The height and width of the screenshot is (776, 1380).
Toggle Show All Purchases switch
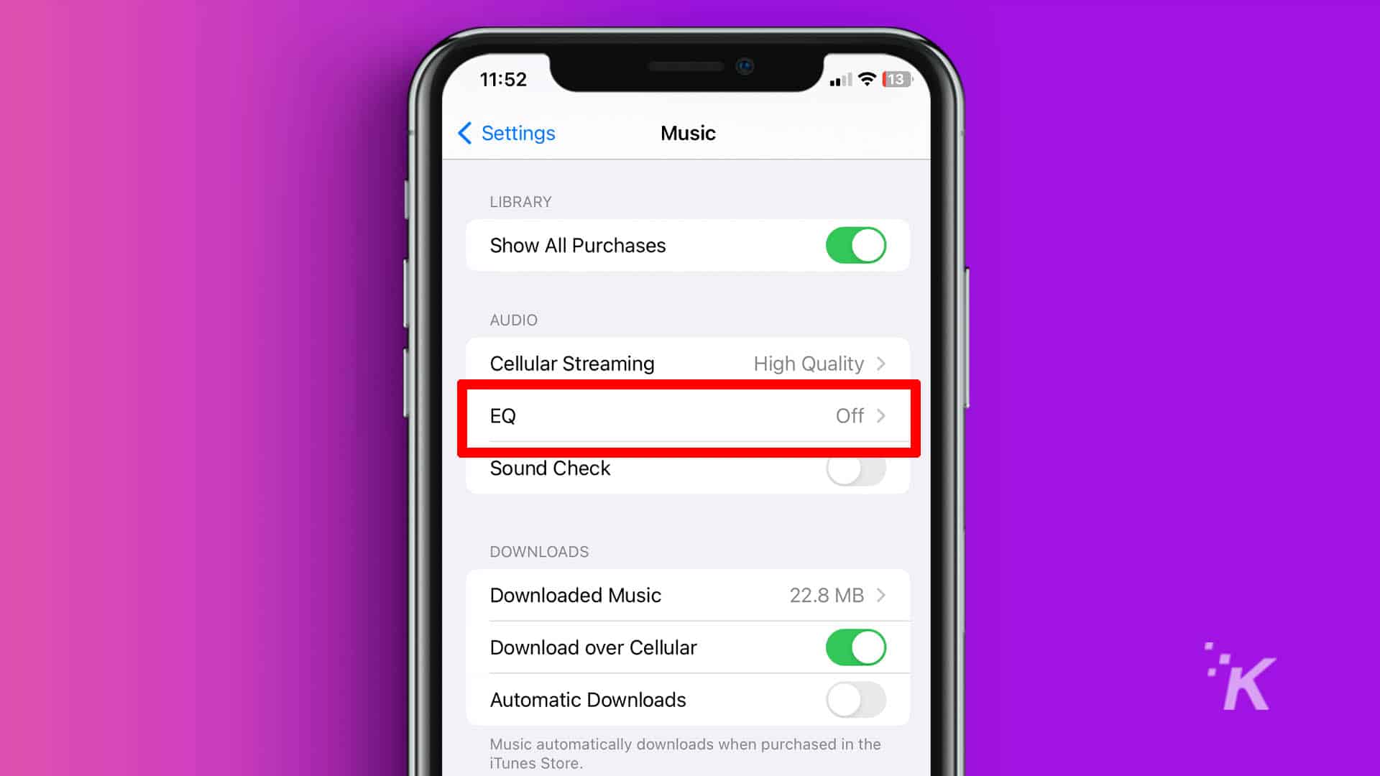point(854,244)
